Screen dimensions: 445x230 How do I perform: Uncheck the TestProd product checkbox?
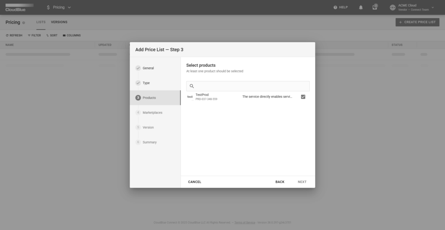[x=303, y=97]
